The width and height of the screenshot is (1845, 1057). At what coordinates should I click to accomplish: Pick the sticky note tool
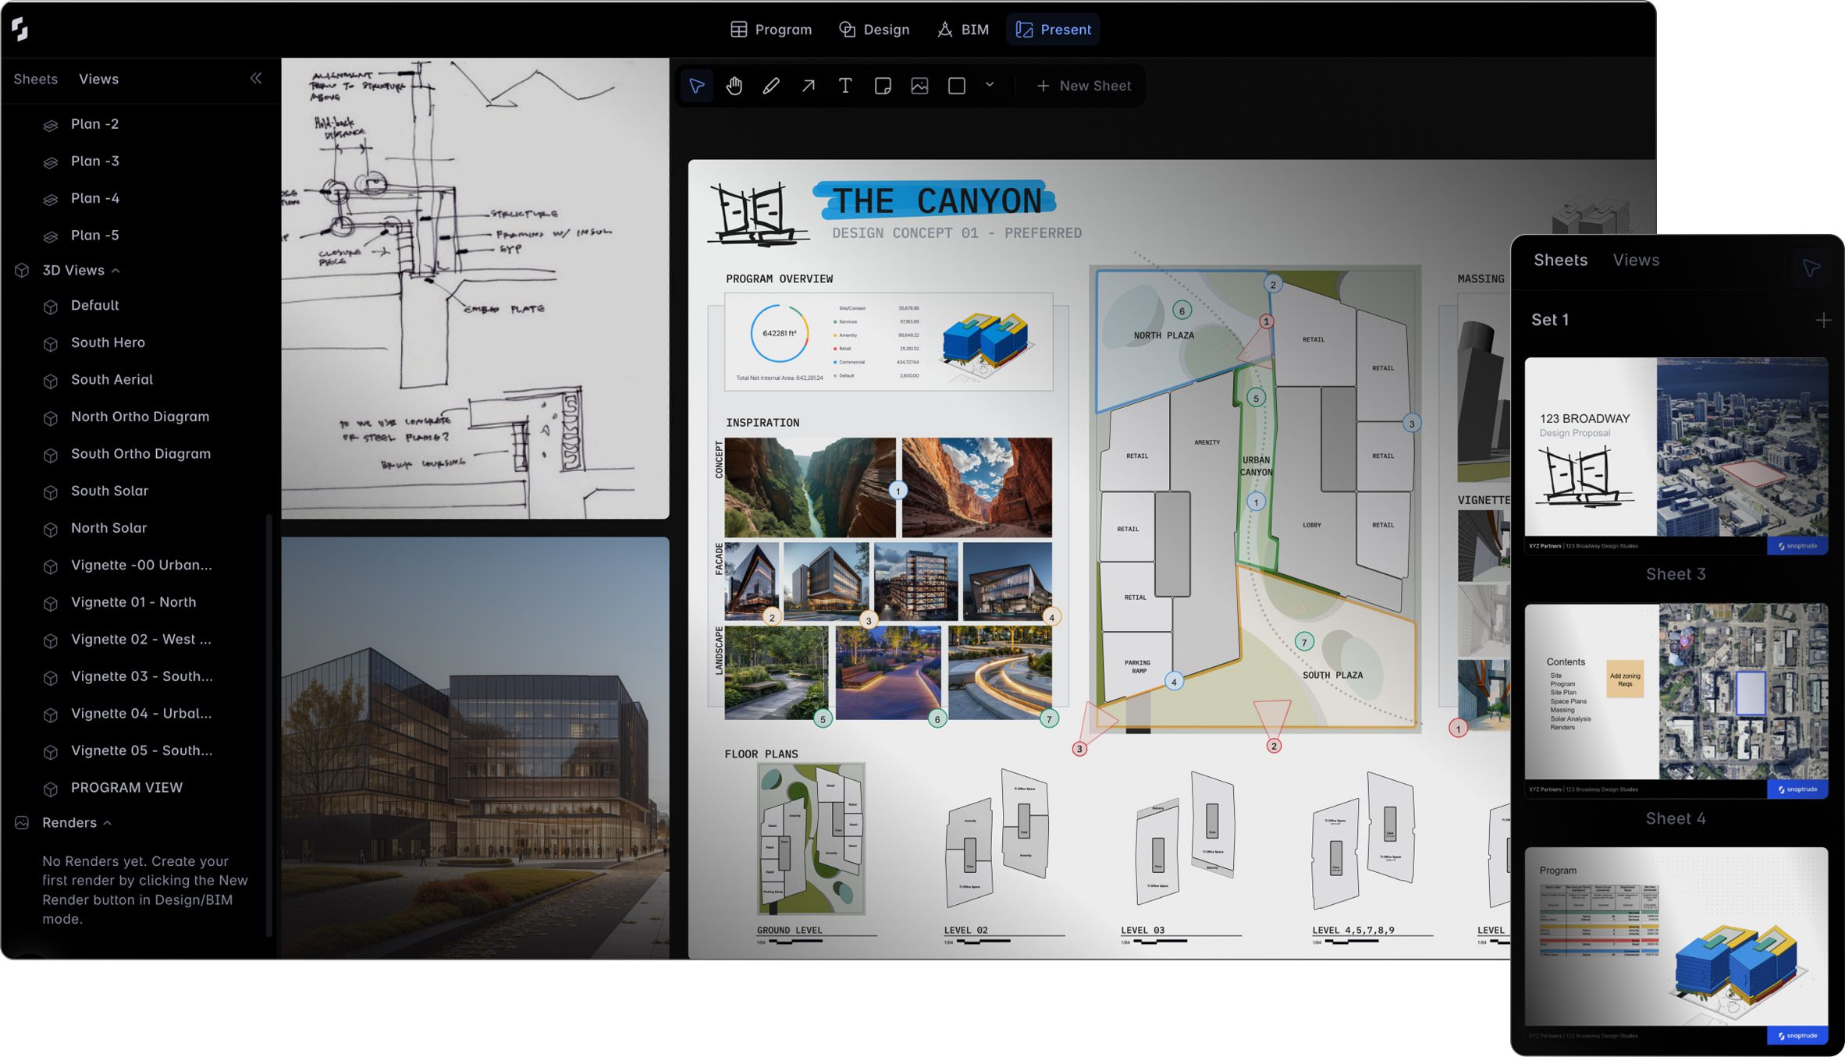(x=883, y=86)
